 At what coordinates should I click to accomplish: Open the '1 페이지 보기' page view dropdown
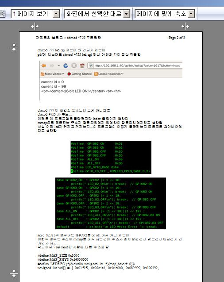point(35,14)
